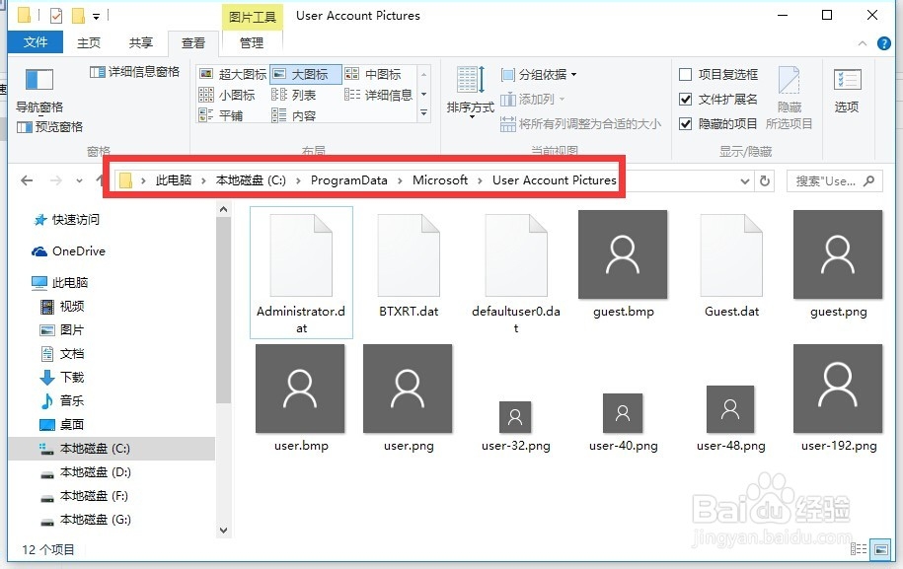
Task: Refresh the folder with the refresh icon
Action: pos(765,181)
